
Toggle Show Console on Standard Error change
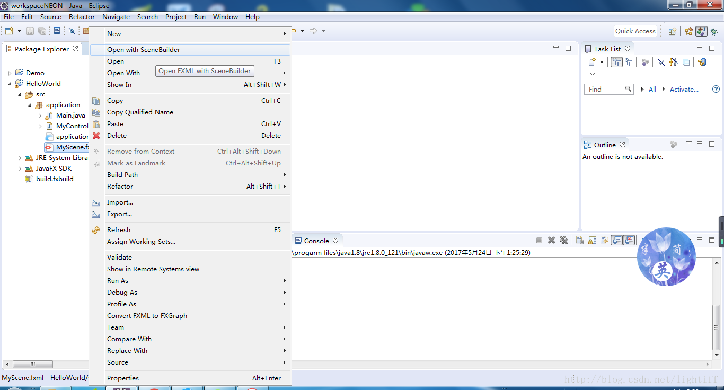(629, 240)
